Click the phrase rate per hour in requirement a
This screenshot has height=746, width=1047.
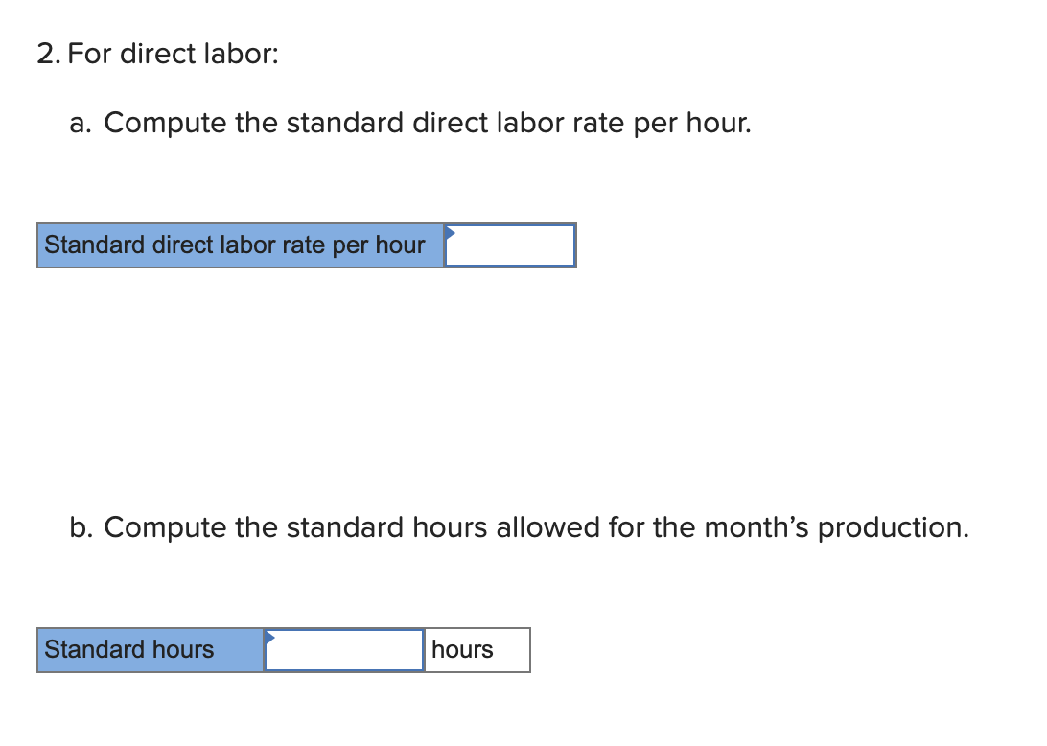663,124
